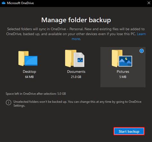
Task: Click the info circle icon
Action: pos(8,103)
